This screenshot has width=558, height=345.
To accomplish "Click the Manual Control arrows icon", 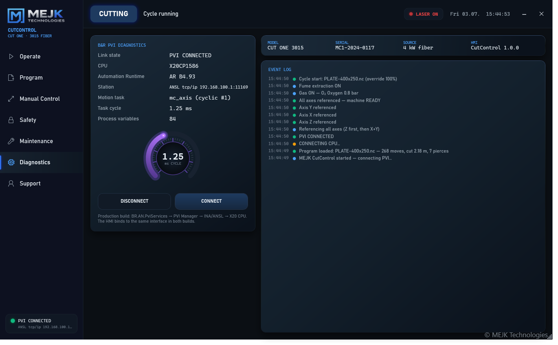I will (x=11, y=99).
